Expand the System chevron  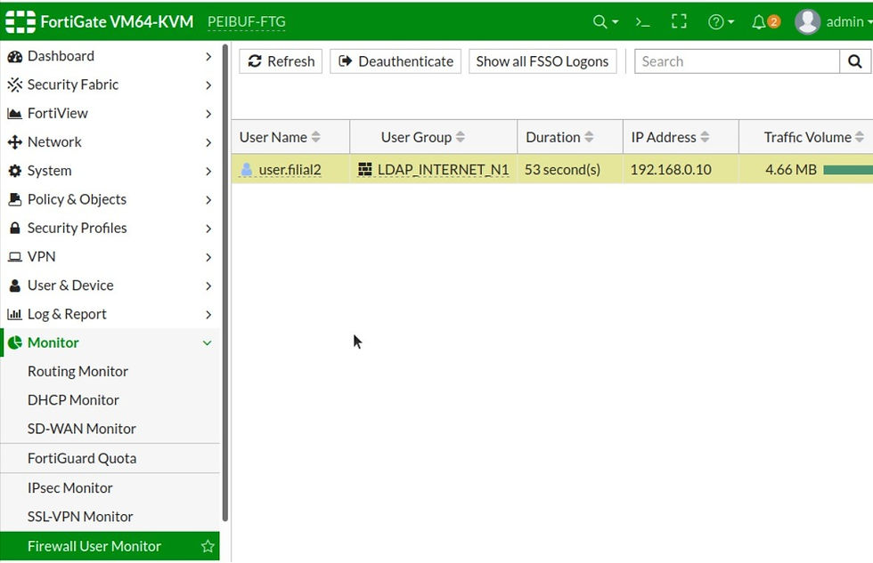click(208, 171)
